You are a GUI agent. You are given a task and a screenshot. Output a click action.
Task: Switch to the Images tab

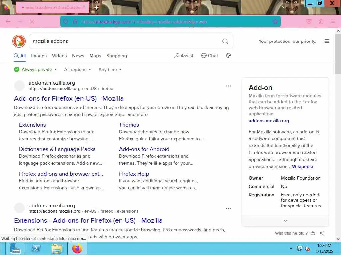39,56
